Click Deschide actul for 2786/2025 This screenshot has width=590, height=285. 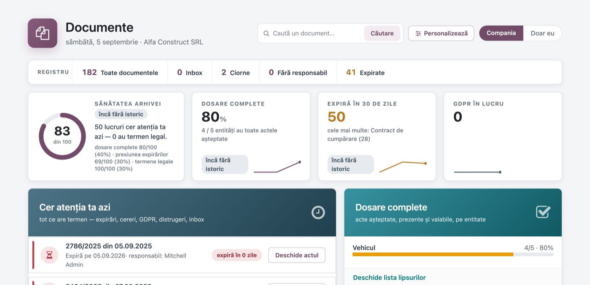(x=297, y=255)
